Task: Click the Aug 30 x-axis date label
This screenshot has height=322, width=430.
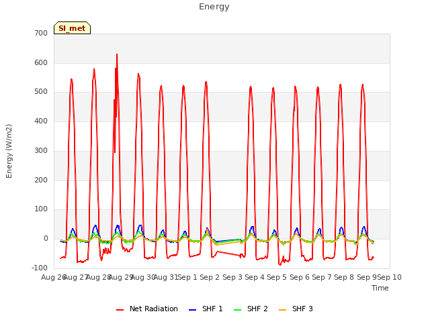Action: click(143, 277)
